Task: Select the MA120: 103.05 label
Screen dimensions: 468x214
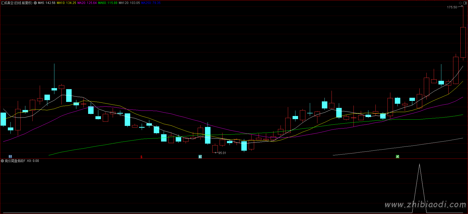Action: 129,3
